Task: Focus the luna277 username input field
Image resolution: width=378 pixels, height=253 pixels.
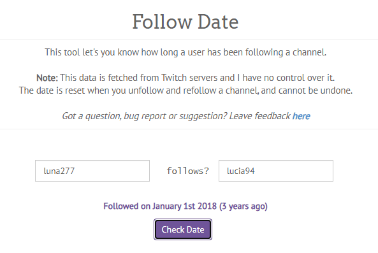Action: [92, 171]
